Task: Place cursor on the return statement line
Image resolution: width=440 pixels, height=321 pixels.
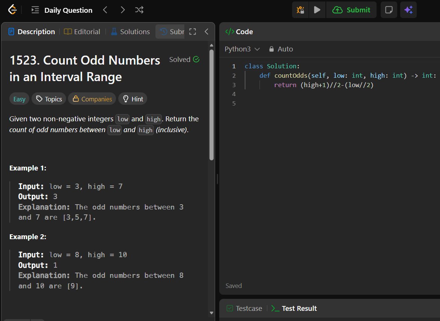Action: point(324,85)
